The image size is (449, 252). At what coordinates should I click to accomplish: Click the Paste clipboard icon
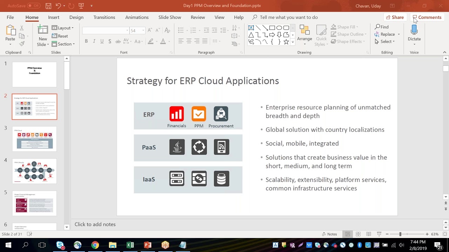point(10,31)
